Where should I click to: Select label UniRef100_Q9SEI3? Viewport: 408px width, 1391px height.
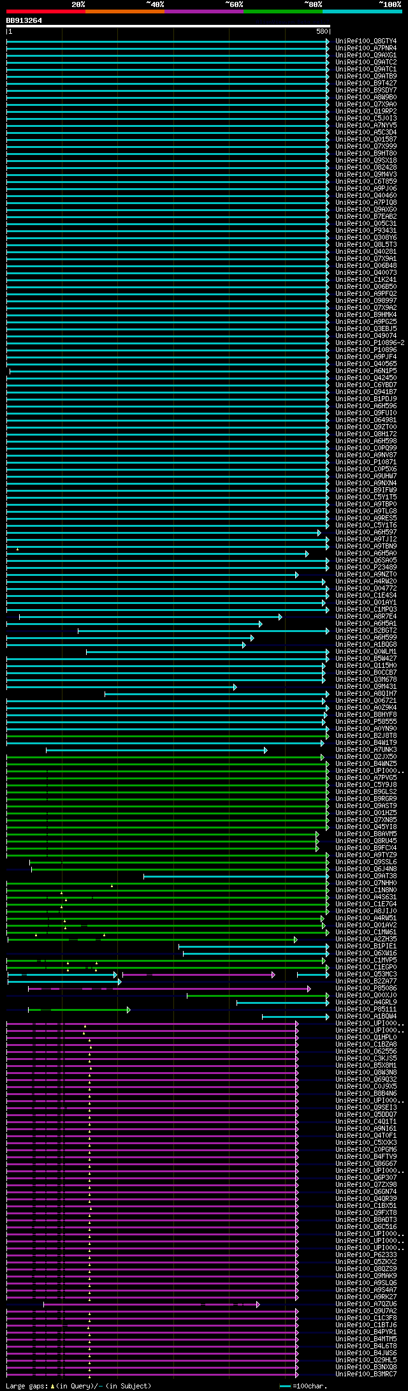coord(366,1108)
